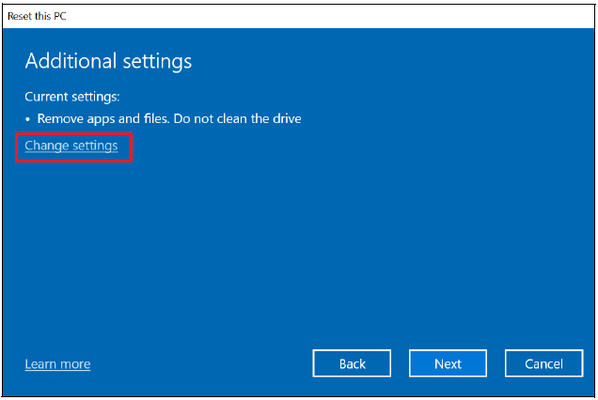Click the bullet point before Remove apps
This screenshot has height=400, width=598.
[28, 120]
